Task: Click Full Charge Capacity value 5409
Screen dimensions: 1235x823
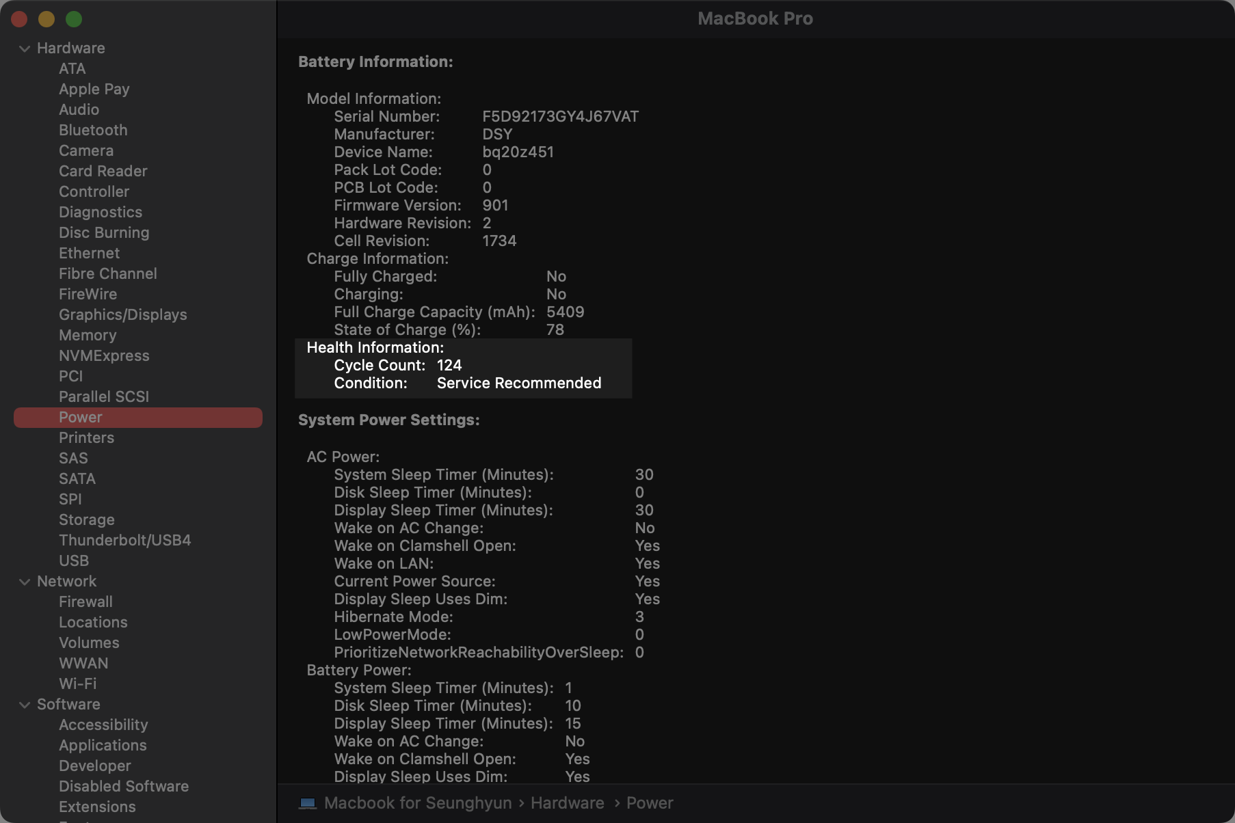Action: 566,312
